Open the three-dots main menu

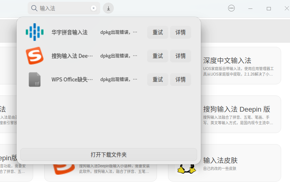(231, 8)
